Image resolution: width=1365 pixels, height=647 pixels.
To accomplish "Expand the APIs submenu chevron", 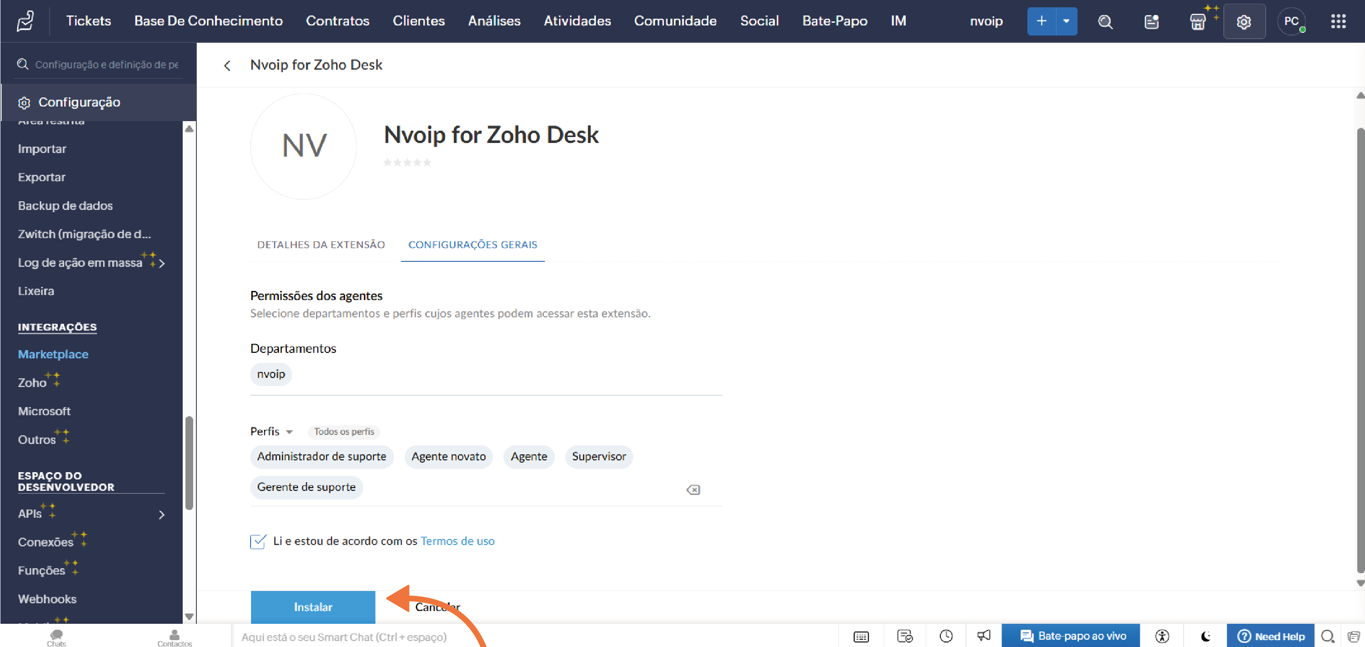I will pyautogui.click(x=162, y=515).
